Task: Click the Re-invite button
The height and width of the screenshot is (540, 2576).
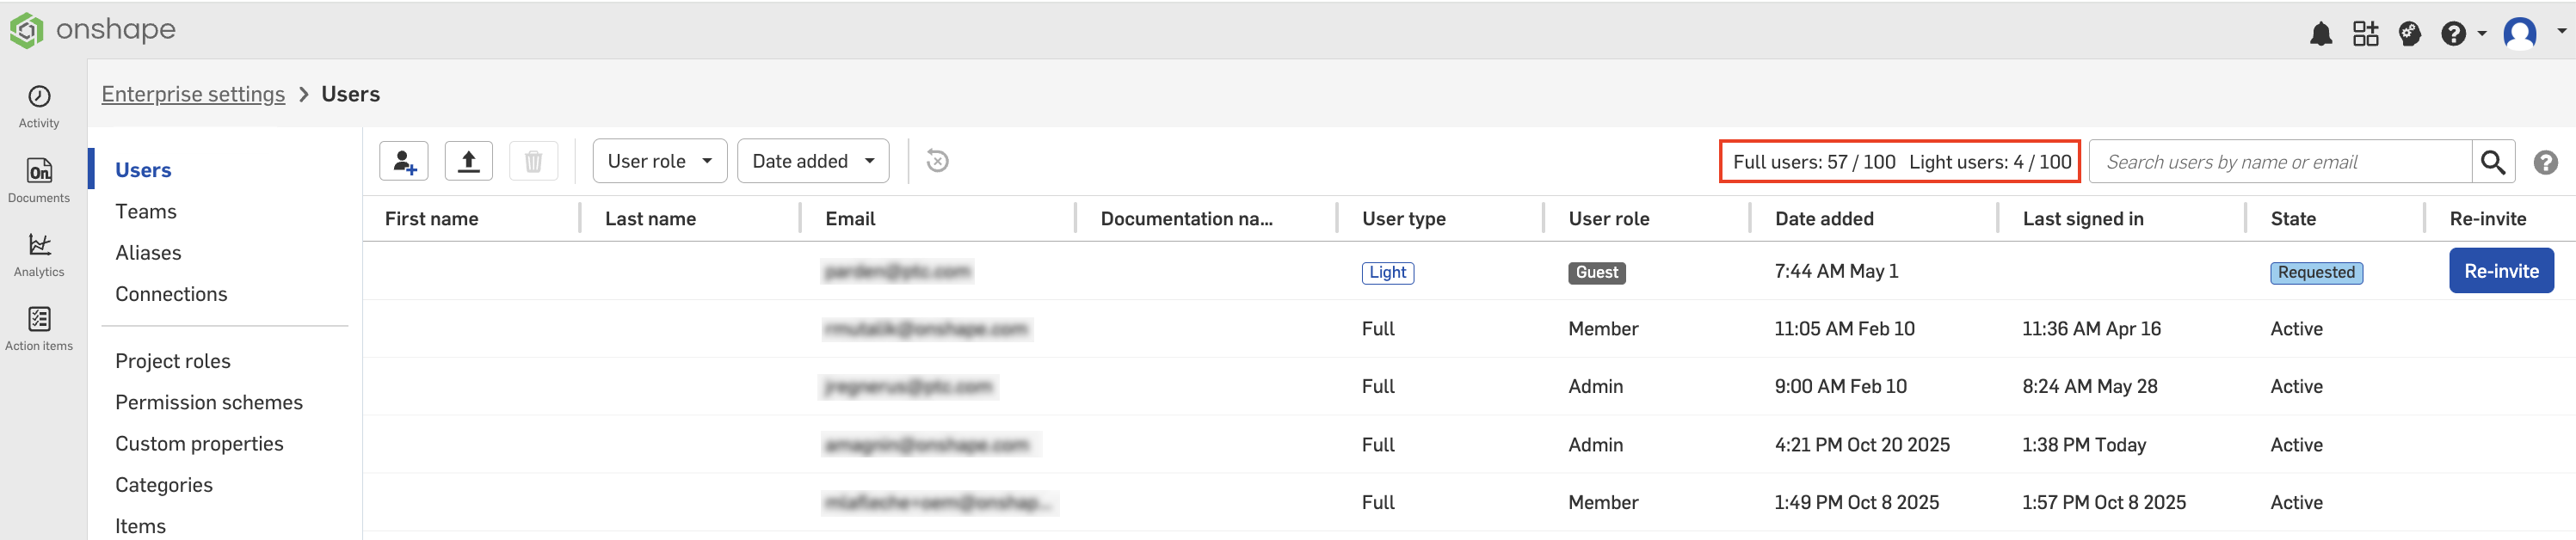Action: [x=2501, y=271]
